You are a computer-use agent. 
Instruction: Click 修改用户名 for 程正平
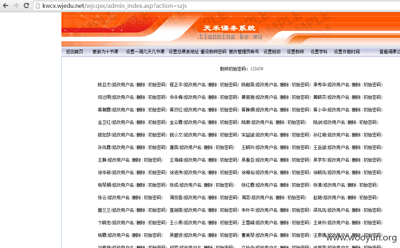coord(195,85)
